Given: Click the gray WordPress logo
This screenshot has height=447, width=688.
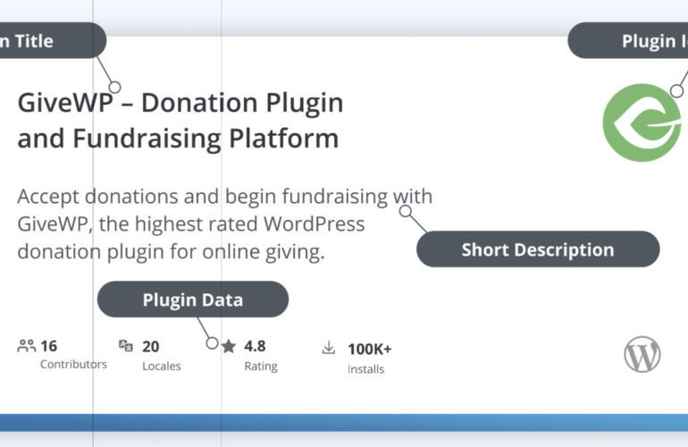Looking at the screenshot, I should 642,355.
